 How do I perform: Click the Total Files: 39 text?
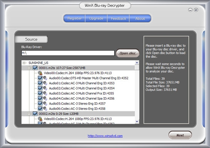point(155,79)
